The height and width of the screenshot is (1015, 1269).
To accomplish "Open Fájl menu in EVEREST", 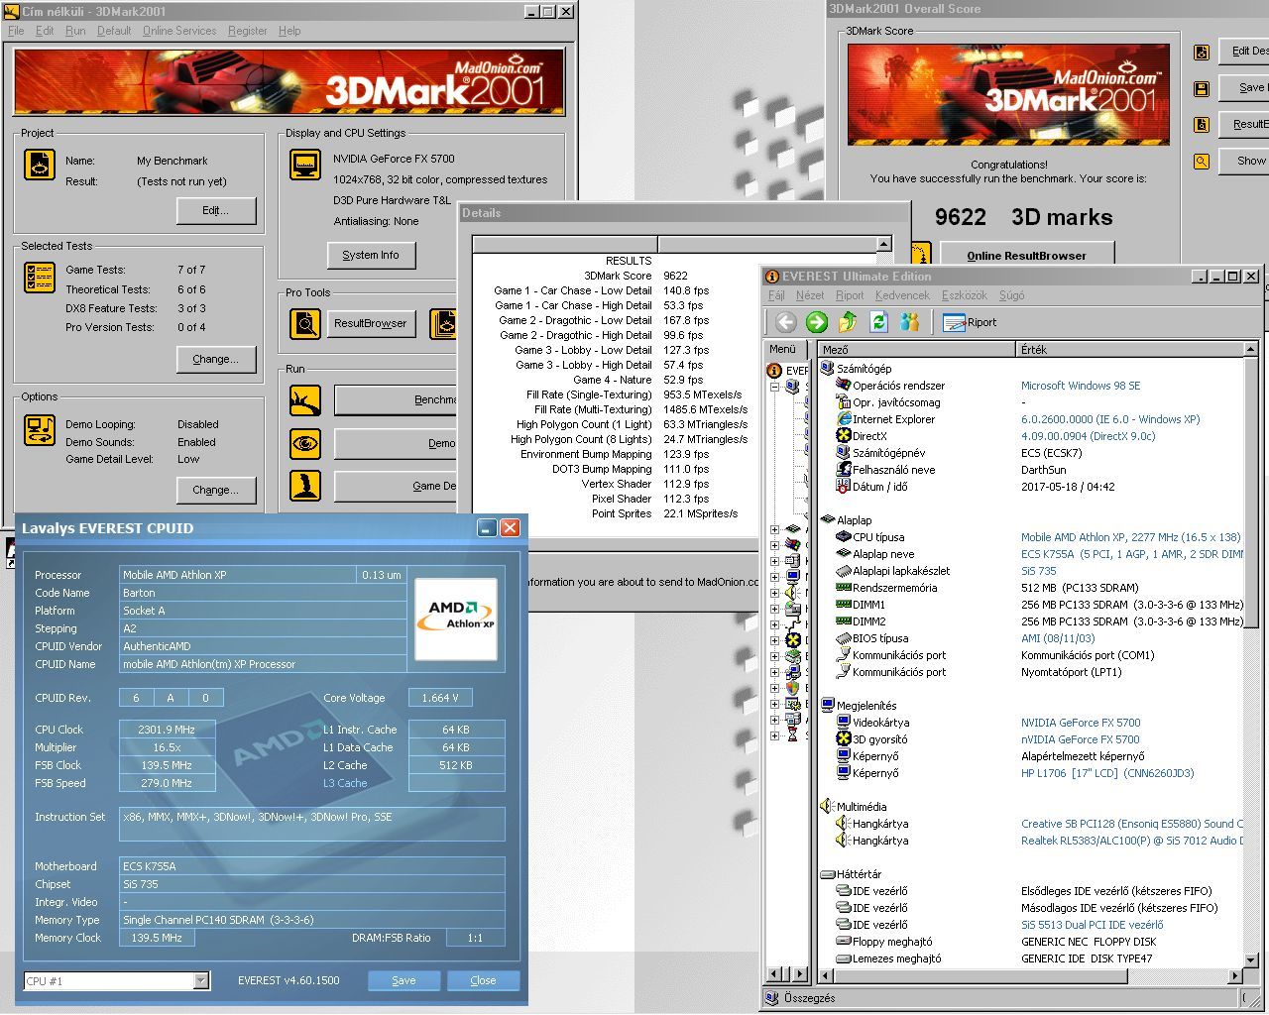I will (x=776, y=295).
